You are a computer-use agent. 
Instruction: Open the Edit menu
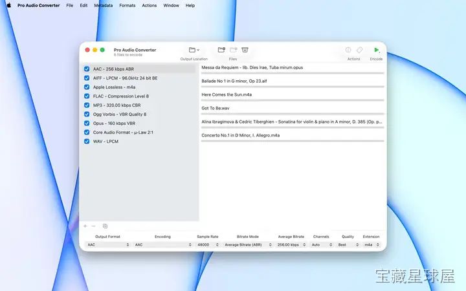tap(83, 5)
